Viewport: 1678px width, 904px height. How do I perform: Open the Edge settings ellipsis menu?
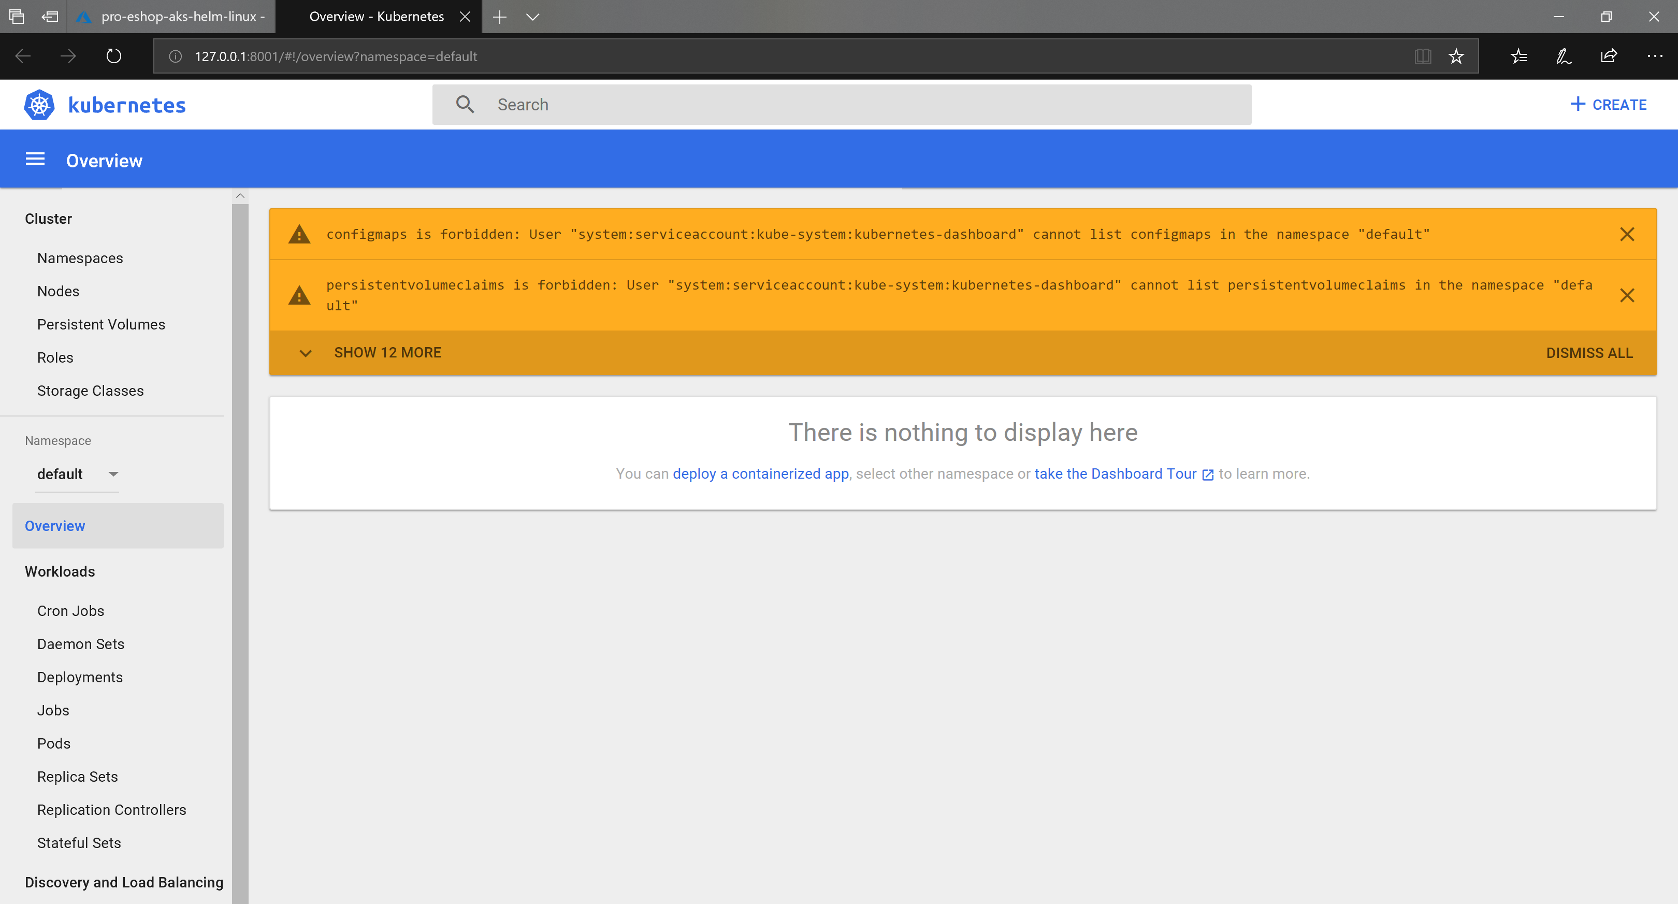coord(1655,56)
